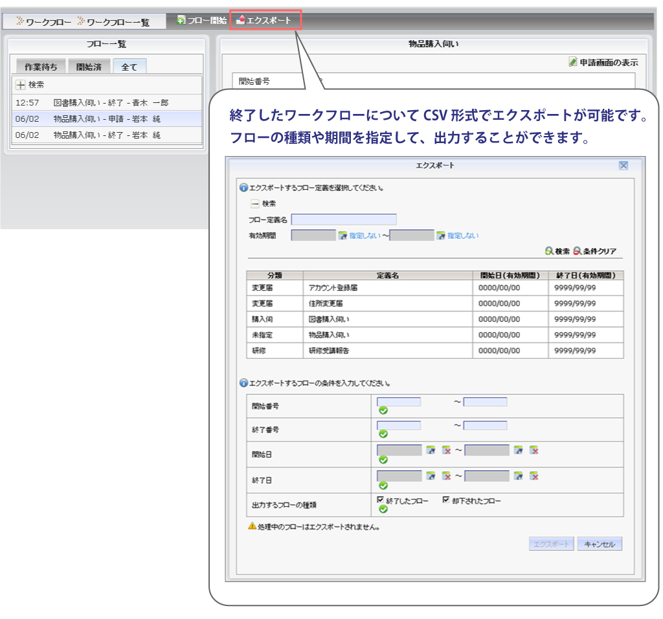The height and width of the screenshot is (619, 663).
Task: Click the 開始番号 from input field
Action: point(399,401)
